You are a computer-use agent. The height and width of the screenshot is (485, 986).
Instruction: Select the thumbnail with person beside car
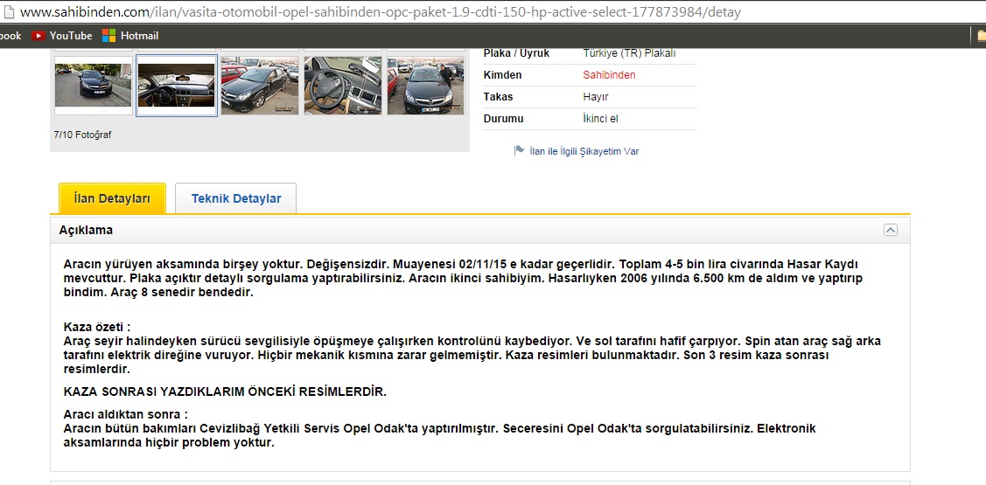pos(426,86)
